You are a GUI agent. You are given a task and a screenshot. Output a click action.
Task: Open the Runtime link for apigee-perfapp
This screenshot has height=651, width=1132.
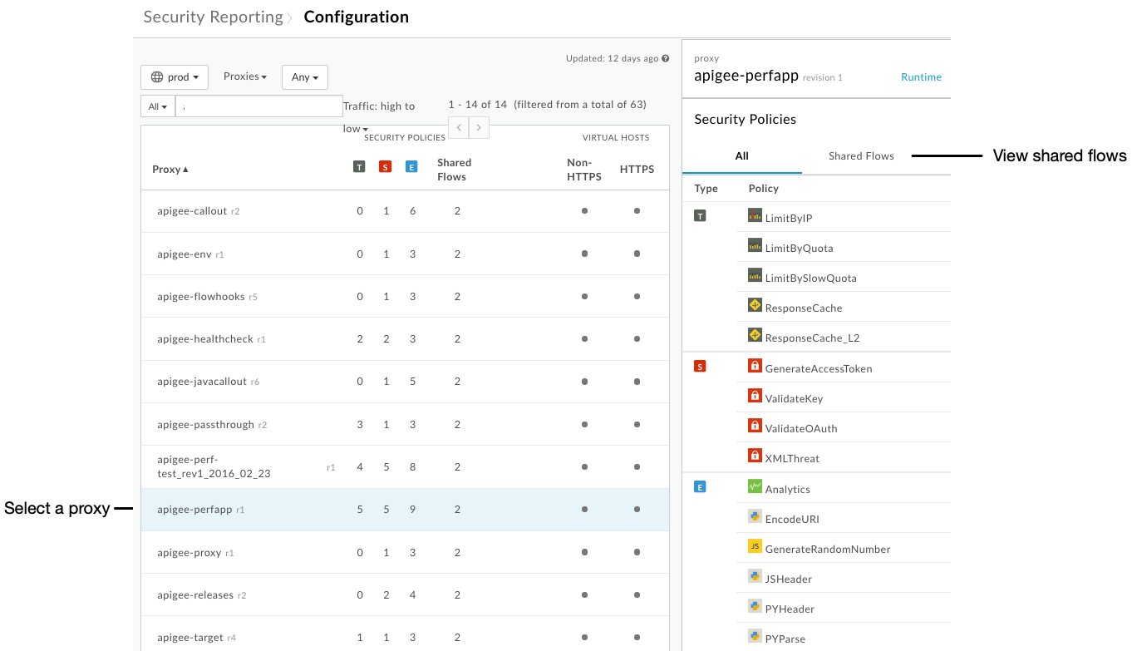click(921, 76)
